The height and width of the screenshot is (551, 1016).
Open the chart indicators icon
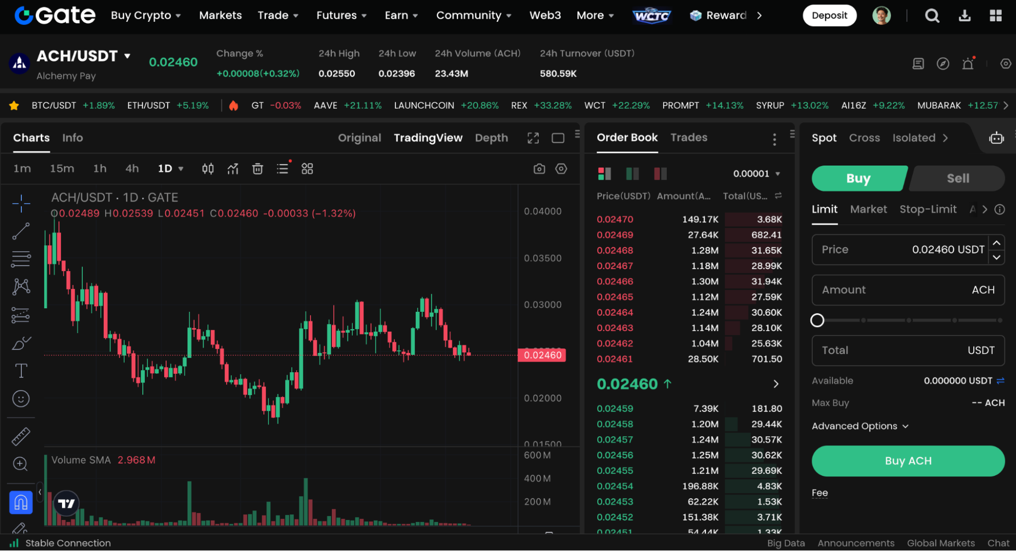coord(233,169)
